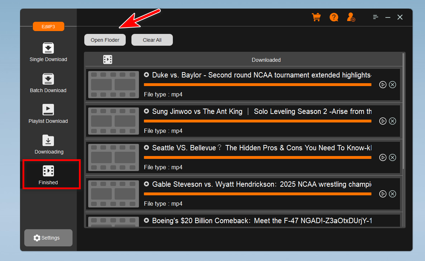Image resolution: width=425 pixels, height=261 pixels.
Task: Minimize the EzMP3 window
Action: coord(388,17)
